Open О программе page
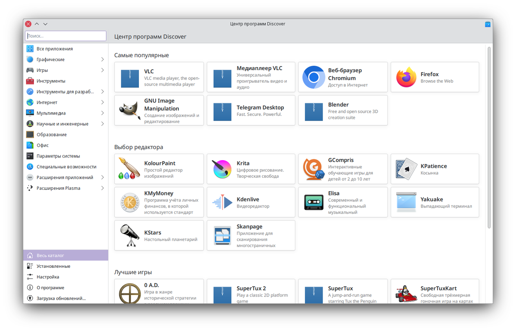 [x=66, y=288]
